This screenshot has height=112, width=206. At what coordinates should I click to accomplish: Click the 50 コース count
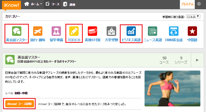point(164,60)
